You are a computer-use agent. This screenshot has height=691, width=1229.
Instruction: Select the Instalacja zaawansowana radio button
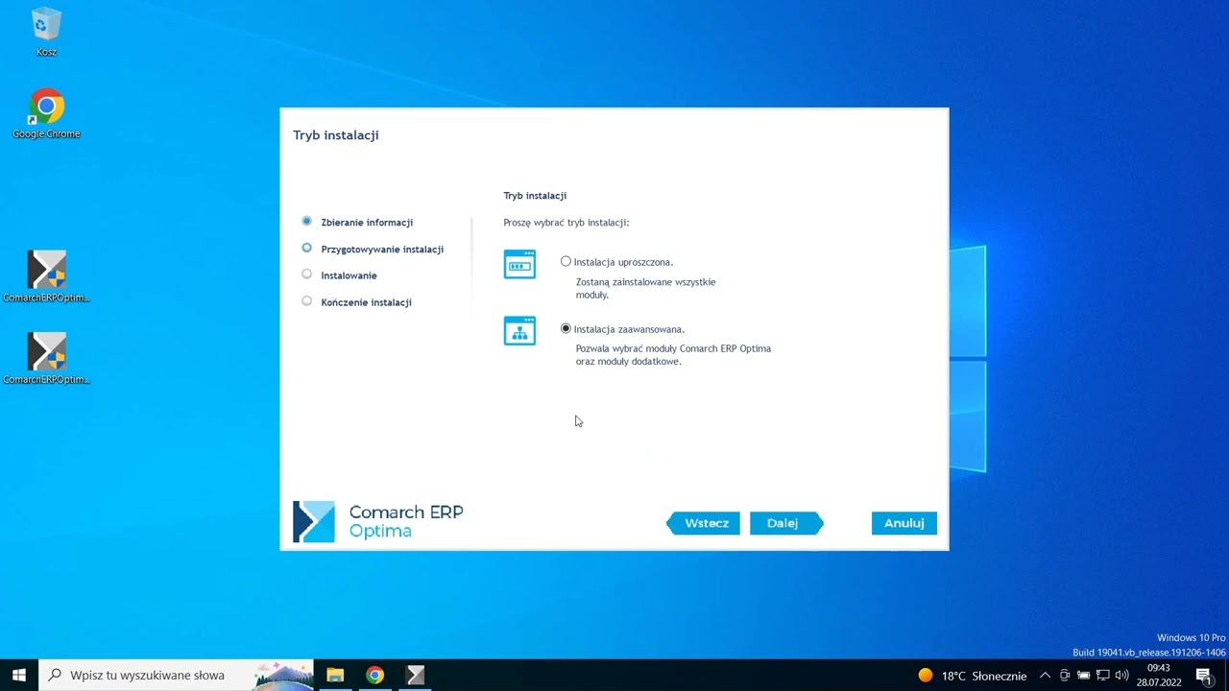(x=566, y=328)
